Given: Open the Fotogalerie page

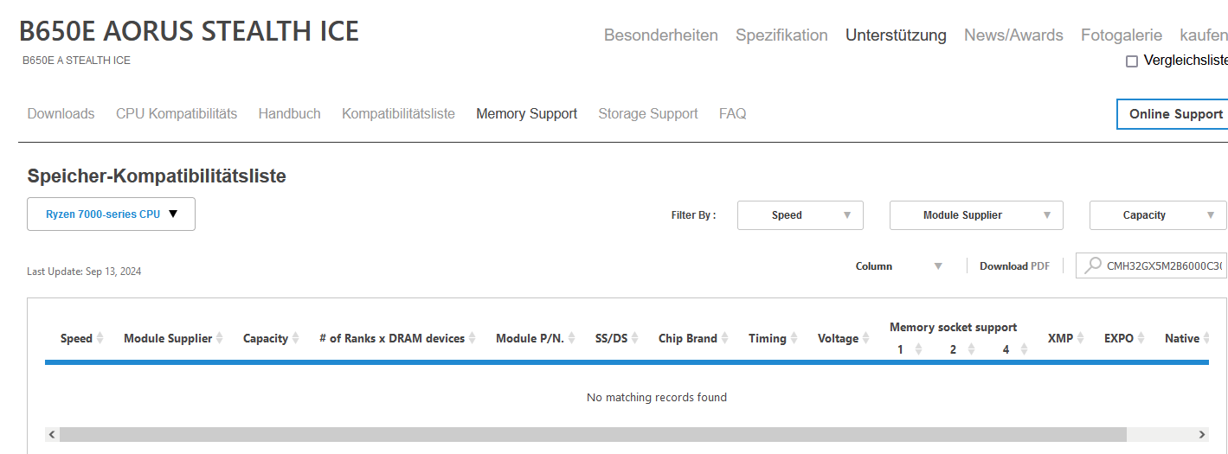Looking at the screenshot, I should coord(1122,35).
